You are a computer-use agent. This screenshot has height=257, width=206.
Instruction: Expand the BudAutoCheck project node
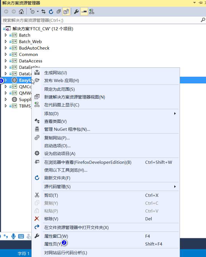coord(6,48)
